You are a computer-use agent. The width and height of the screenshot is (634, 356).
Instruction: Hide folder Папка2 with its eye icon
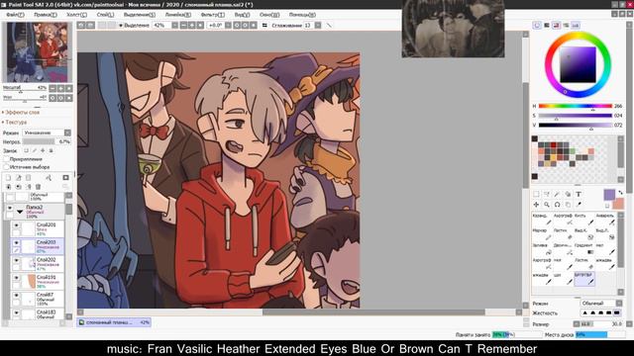point(10,208)
